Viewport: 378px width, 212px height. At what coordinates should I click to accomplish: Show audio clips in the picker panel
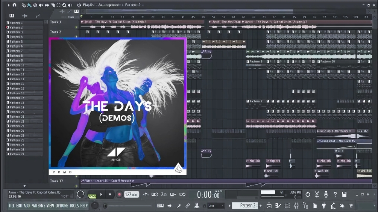(25, 16)
